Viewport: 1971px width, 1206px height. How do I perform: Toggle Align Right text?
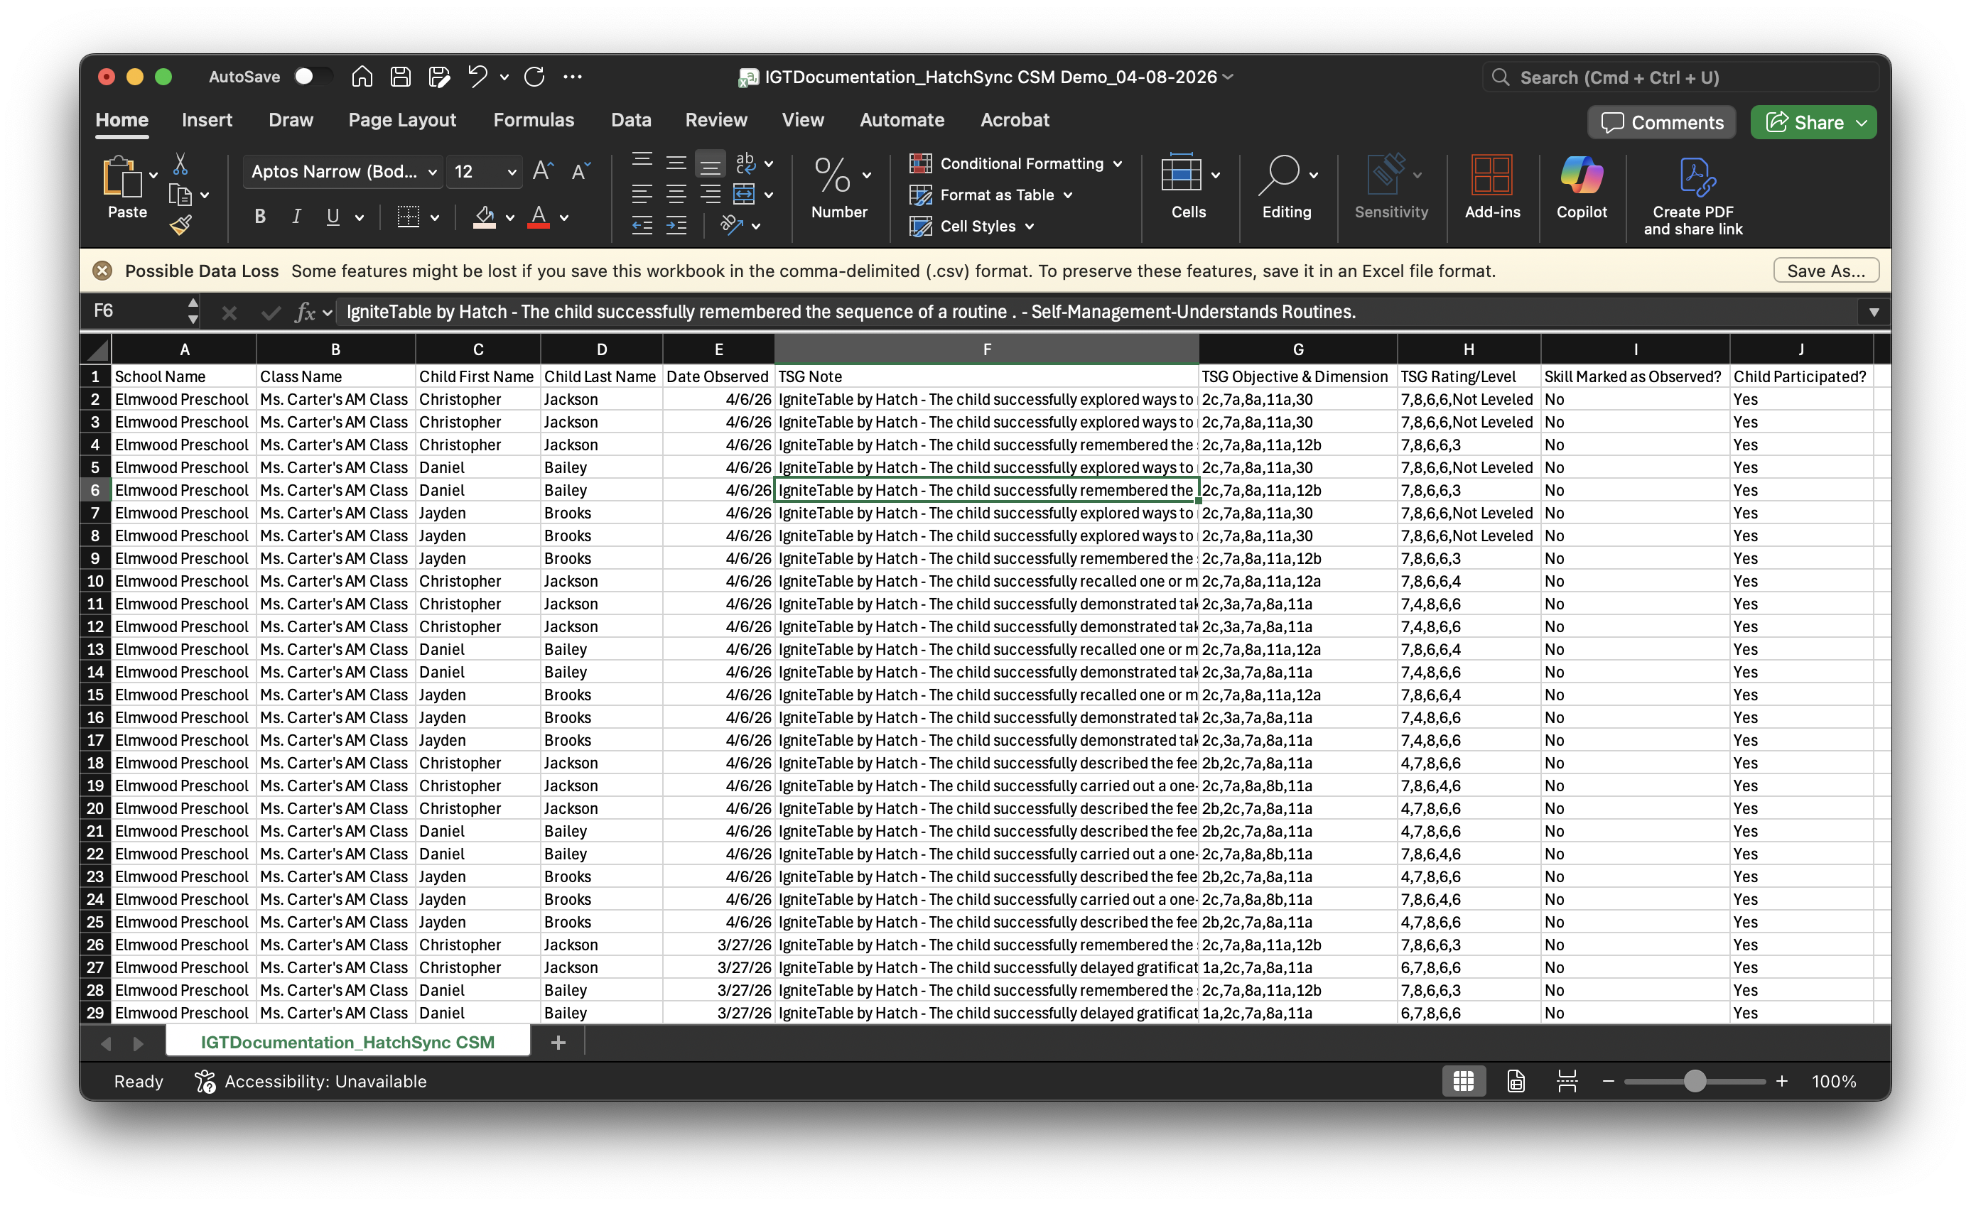(710, 195)
